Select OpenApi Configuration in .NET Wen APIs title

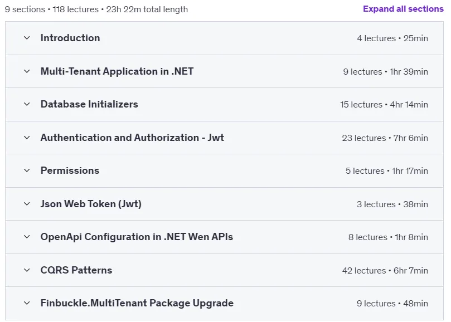(137, 237)
